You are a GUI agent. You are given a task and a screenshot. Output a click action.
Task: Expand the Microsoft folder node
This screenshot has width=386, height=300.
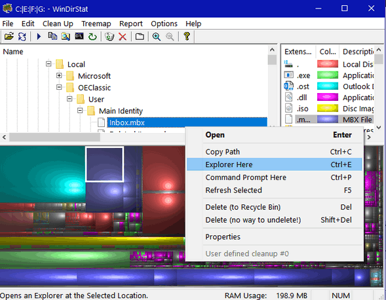(59, 75)
